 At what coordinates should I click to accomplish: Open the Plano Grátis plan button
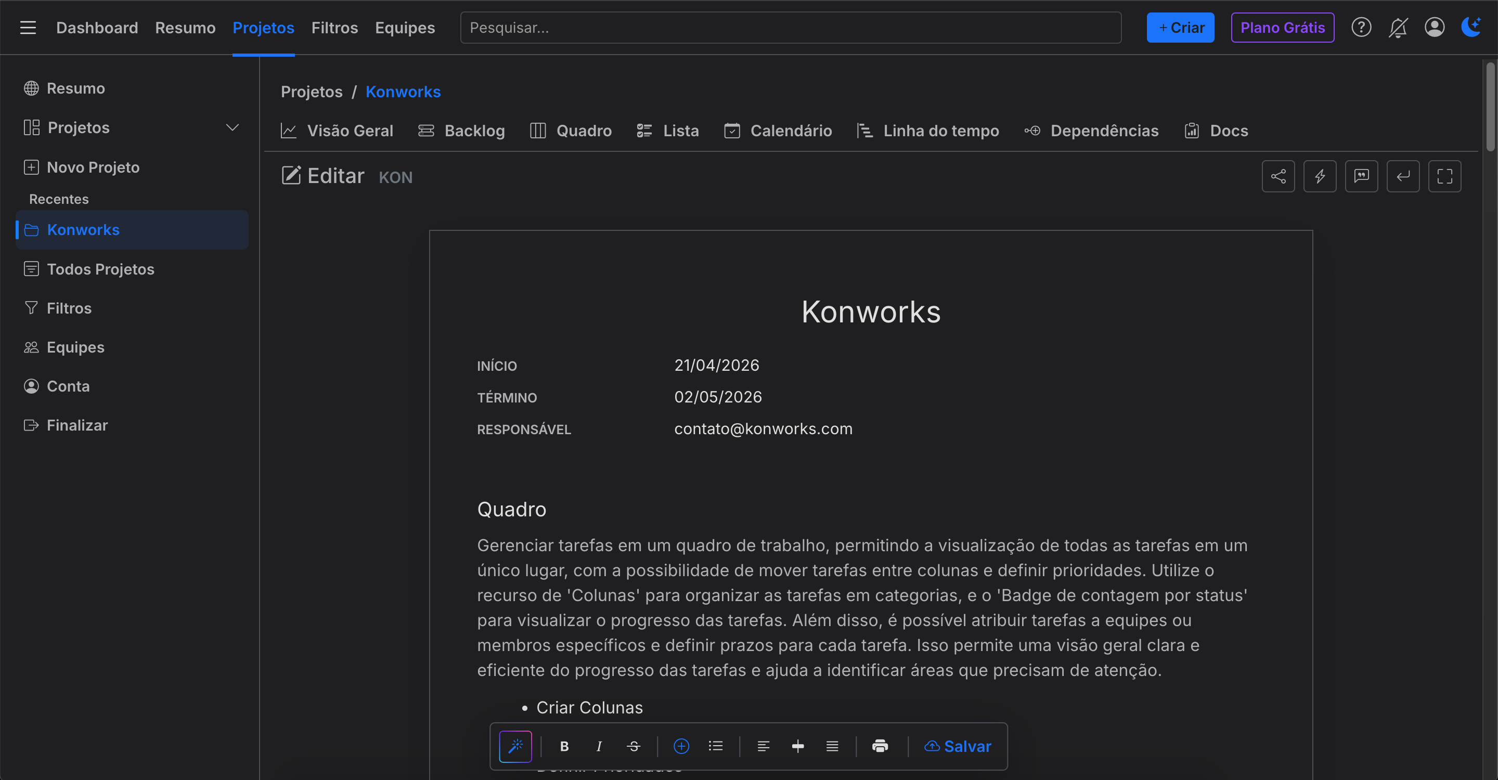coord(1282,28)
